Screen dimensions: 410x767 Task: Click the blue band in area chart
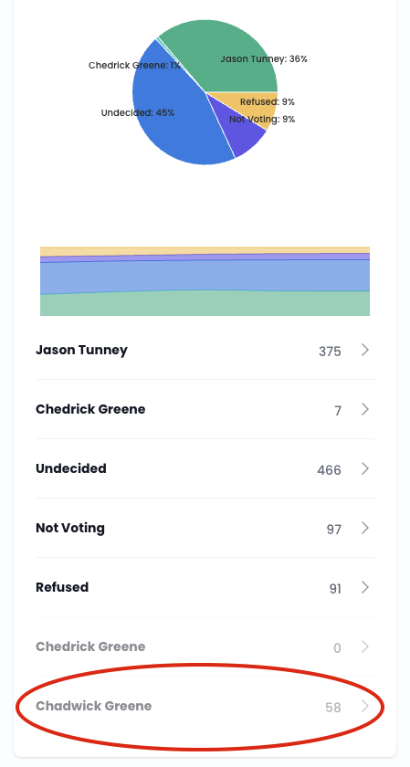(x=205, y=276)
